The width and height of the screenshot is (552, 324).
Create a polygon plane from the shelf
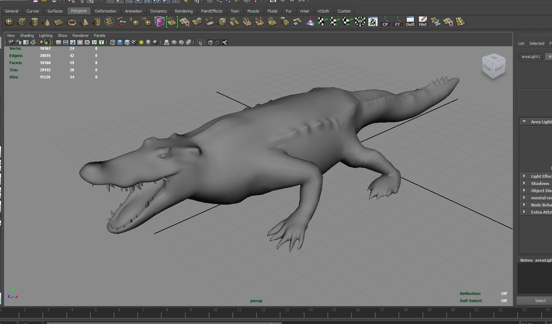click(x=59, y=22)
